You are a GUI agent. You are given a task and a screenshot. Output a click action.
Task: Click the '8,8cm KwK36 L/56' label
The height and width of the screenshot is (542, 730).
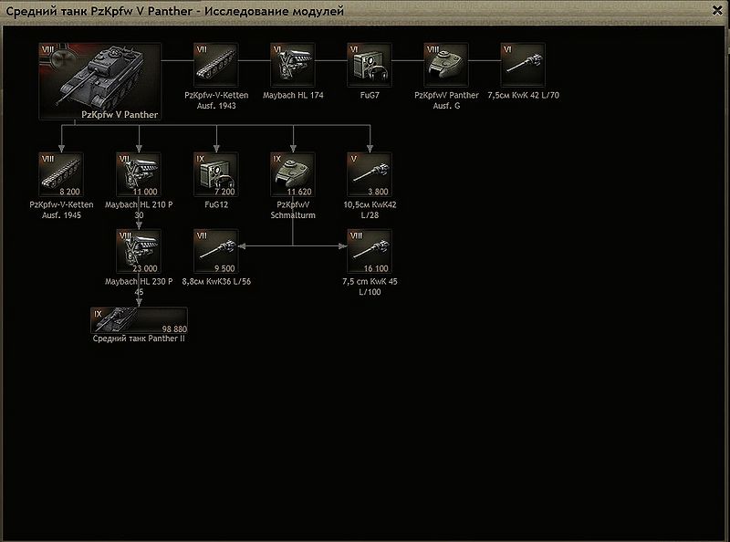tap(216, 281)
